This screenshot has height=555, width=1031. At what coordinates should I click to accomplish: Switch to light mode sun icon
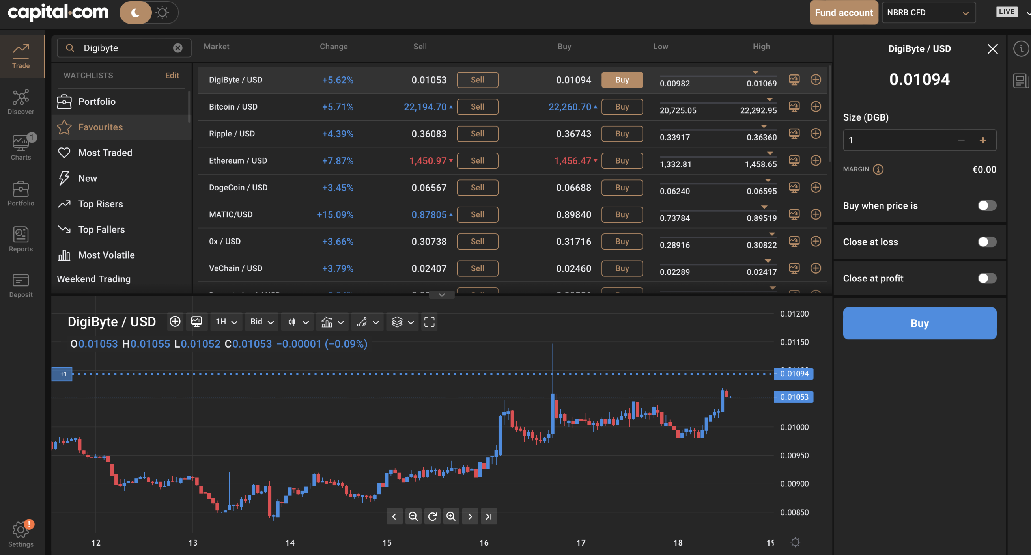162,13
